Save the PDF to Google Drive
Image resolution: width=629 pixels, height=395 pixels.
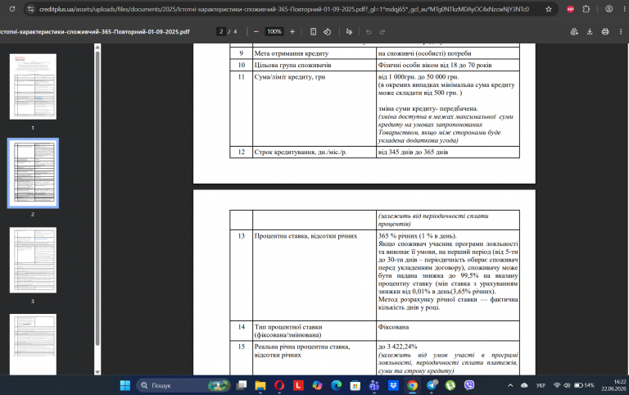(574, 31)
